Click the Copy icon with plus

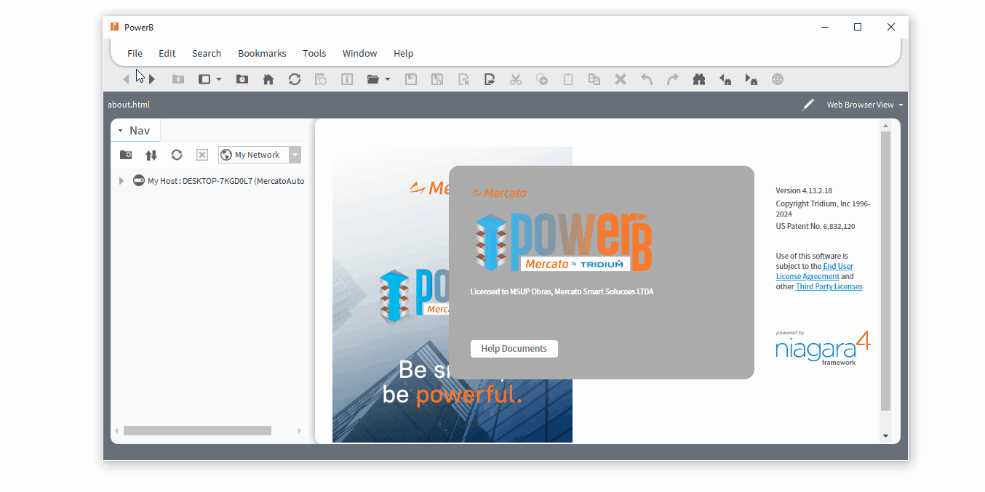(542, 79)
